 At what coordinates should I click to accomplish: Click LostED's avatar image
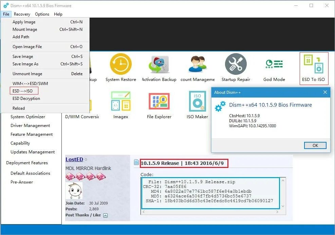74,190
